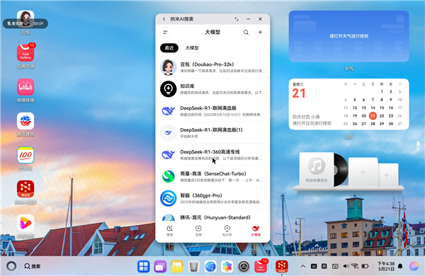Open the Tencent video player desktop icon
Viewport: 425px width, 276px height.
[x=25, y=223]
